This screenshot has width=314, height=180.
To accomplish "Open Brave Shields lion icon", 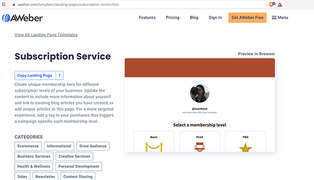I will (x=272, y=5).
